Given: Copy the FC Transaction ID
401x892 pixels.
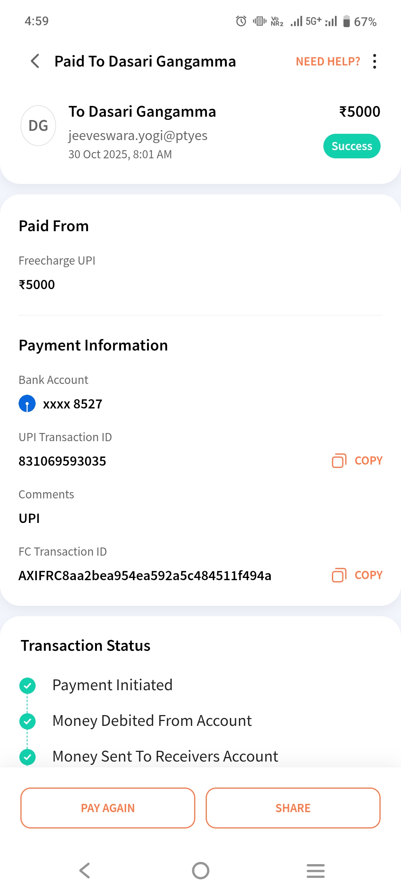Looking at the screenshot, I should [x=357, y=575].
